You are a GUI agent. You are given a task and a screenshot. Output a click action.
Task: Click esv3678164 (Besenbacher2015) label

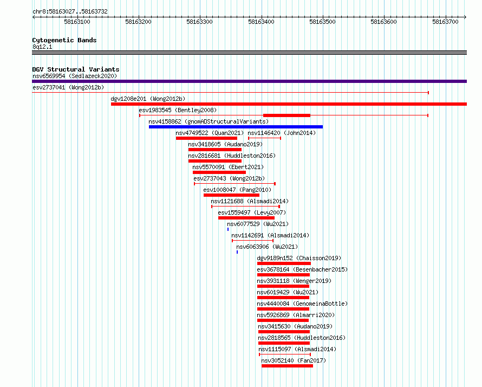point(302,269)
